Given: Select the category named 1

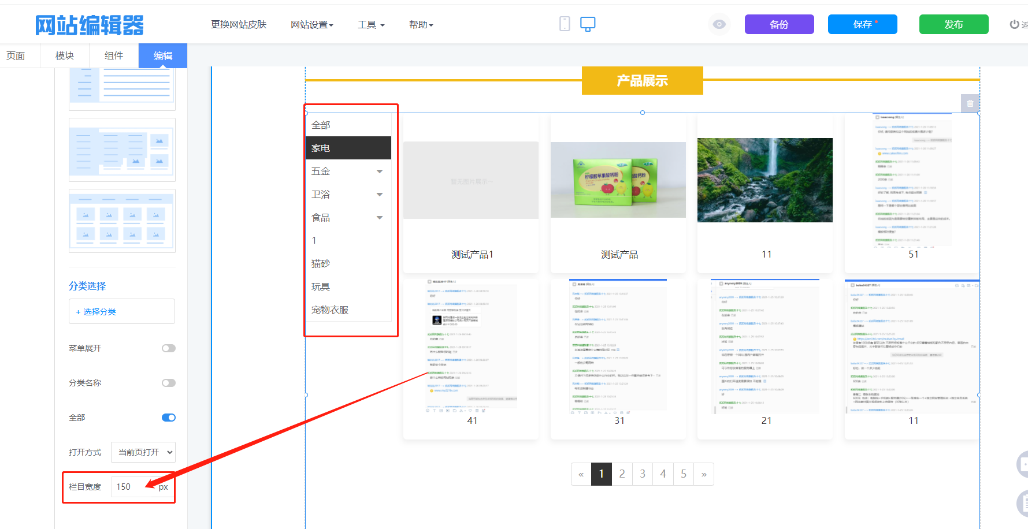Looking at the screenshot, I should 348,240.
